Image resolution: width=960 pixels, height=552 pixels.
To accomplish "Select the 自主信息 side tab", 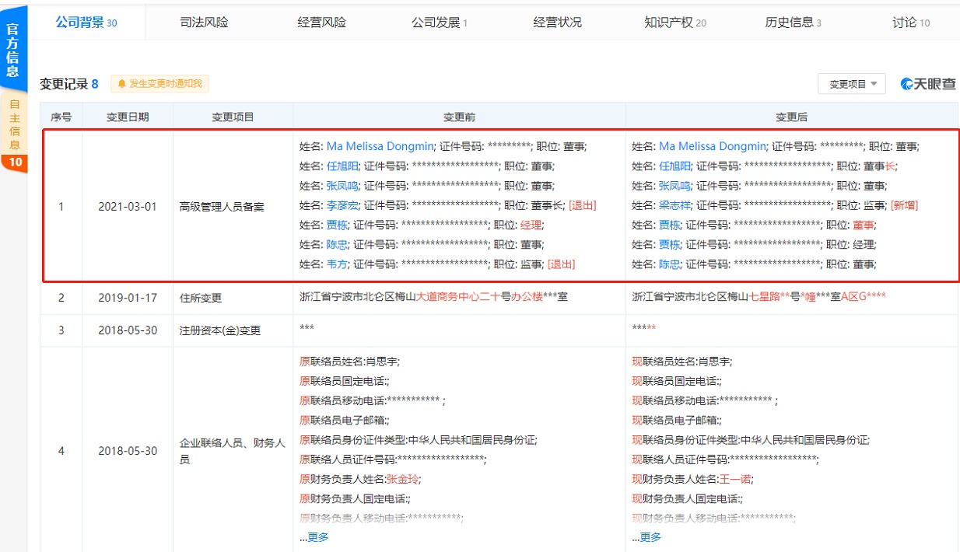I will point(13,124).
